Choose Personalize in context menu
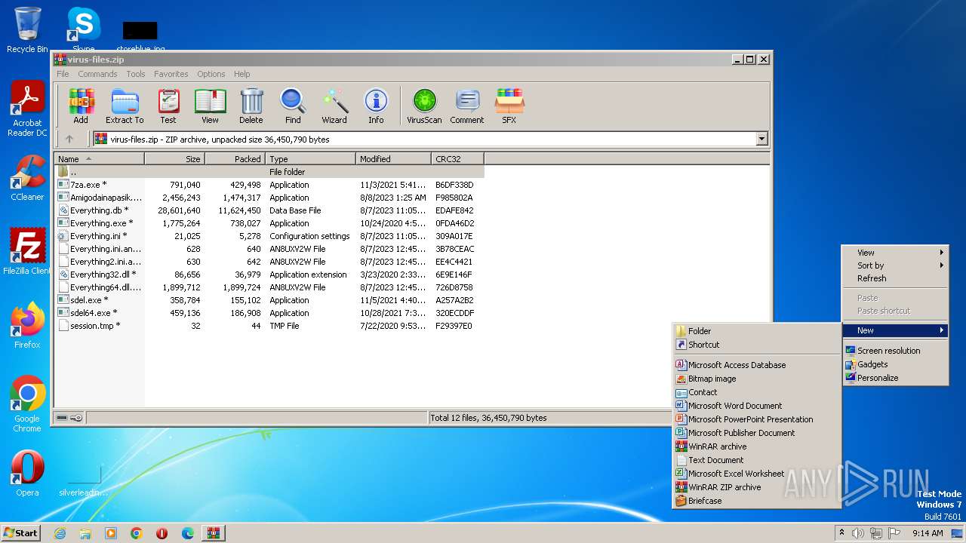Screen dimensions: 966x543 tap(895, 378)
